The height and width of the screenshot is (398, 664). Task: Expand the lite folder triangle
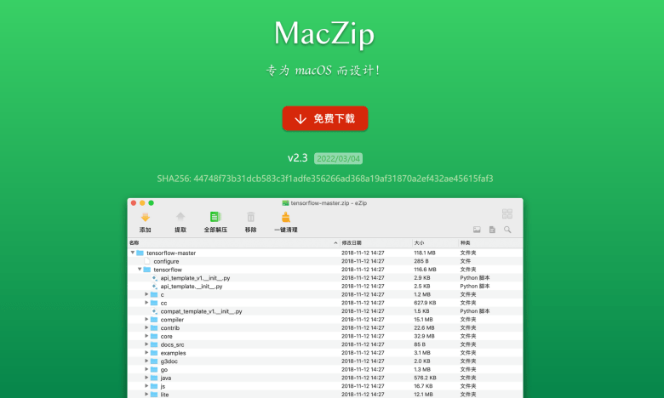pos(146,395)
